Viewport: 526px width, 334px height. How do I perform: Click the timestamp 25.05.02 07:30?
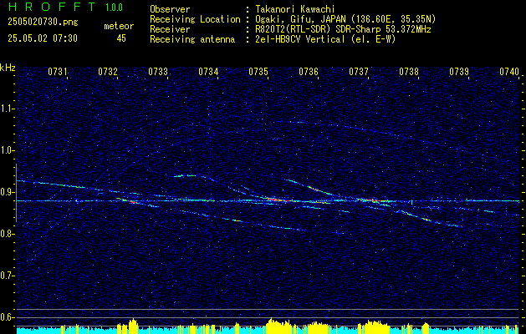pyautogui.click(x=43, y=38)
